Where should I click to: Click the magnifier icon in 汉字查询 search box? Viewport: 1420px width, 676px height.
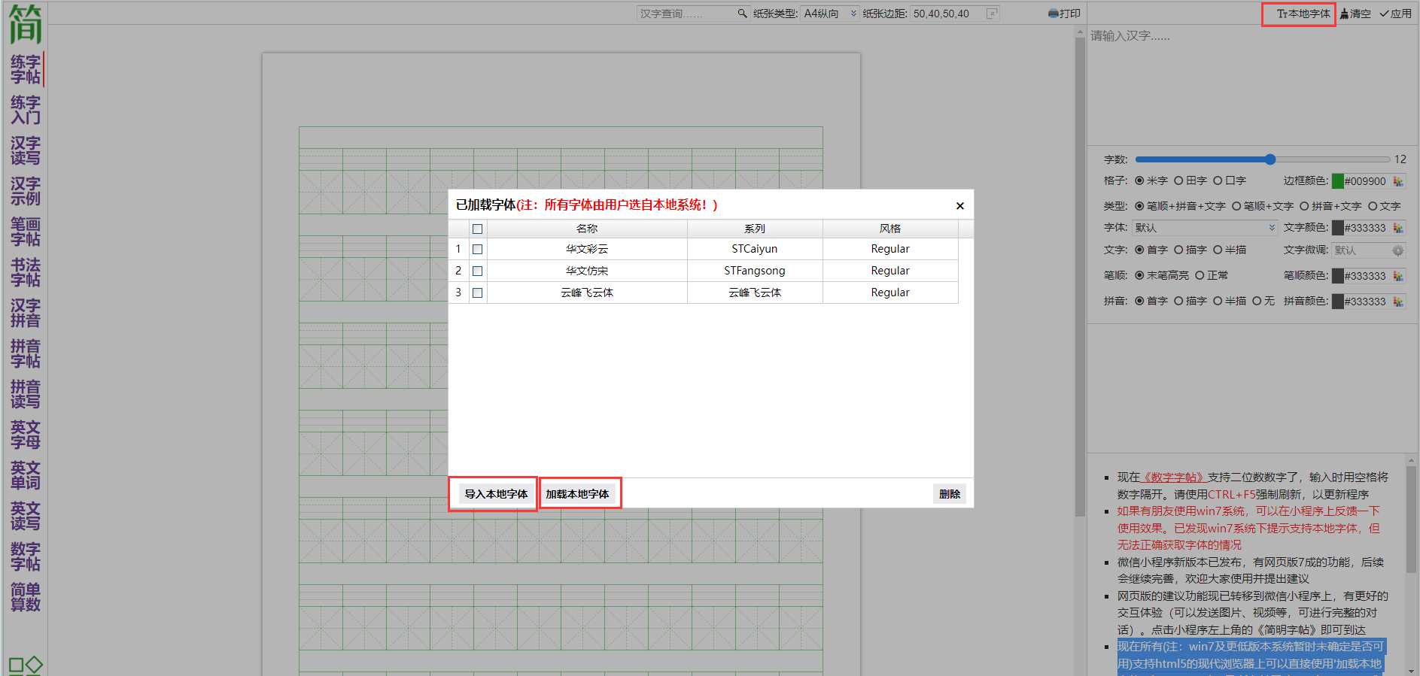pos(742,14)
